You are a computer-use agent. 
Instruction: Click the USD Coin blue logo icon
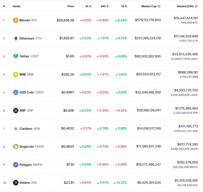coord(15,93)
